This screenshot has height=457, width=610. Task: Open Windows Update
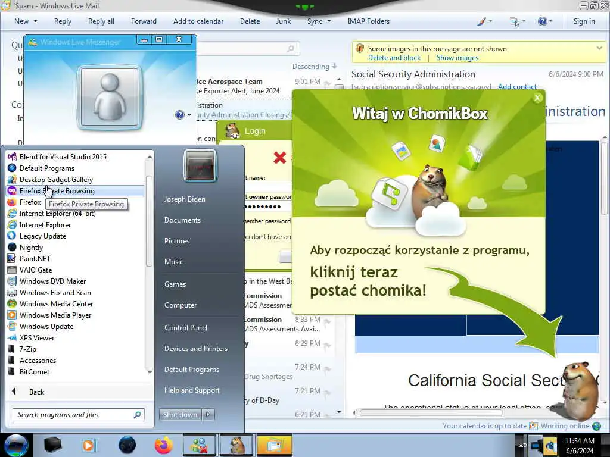tap(46, 327)
